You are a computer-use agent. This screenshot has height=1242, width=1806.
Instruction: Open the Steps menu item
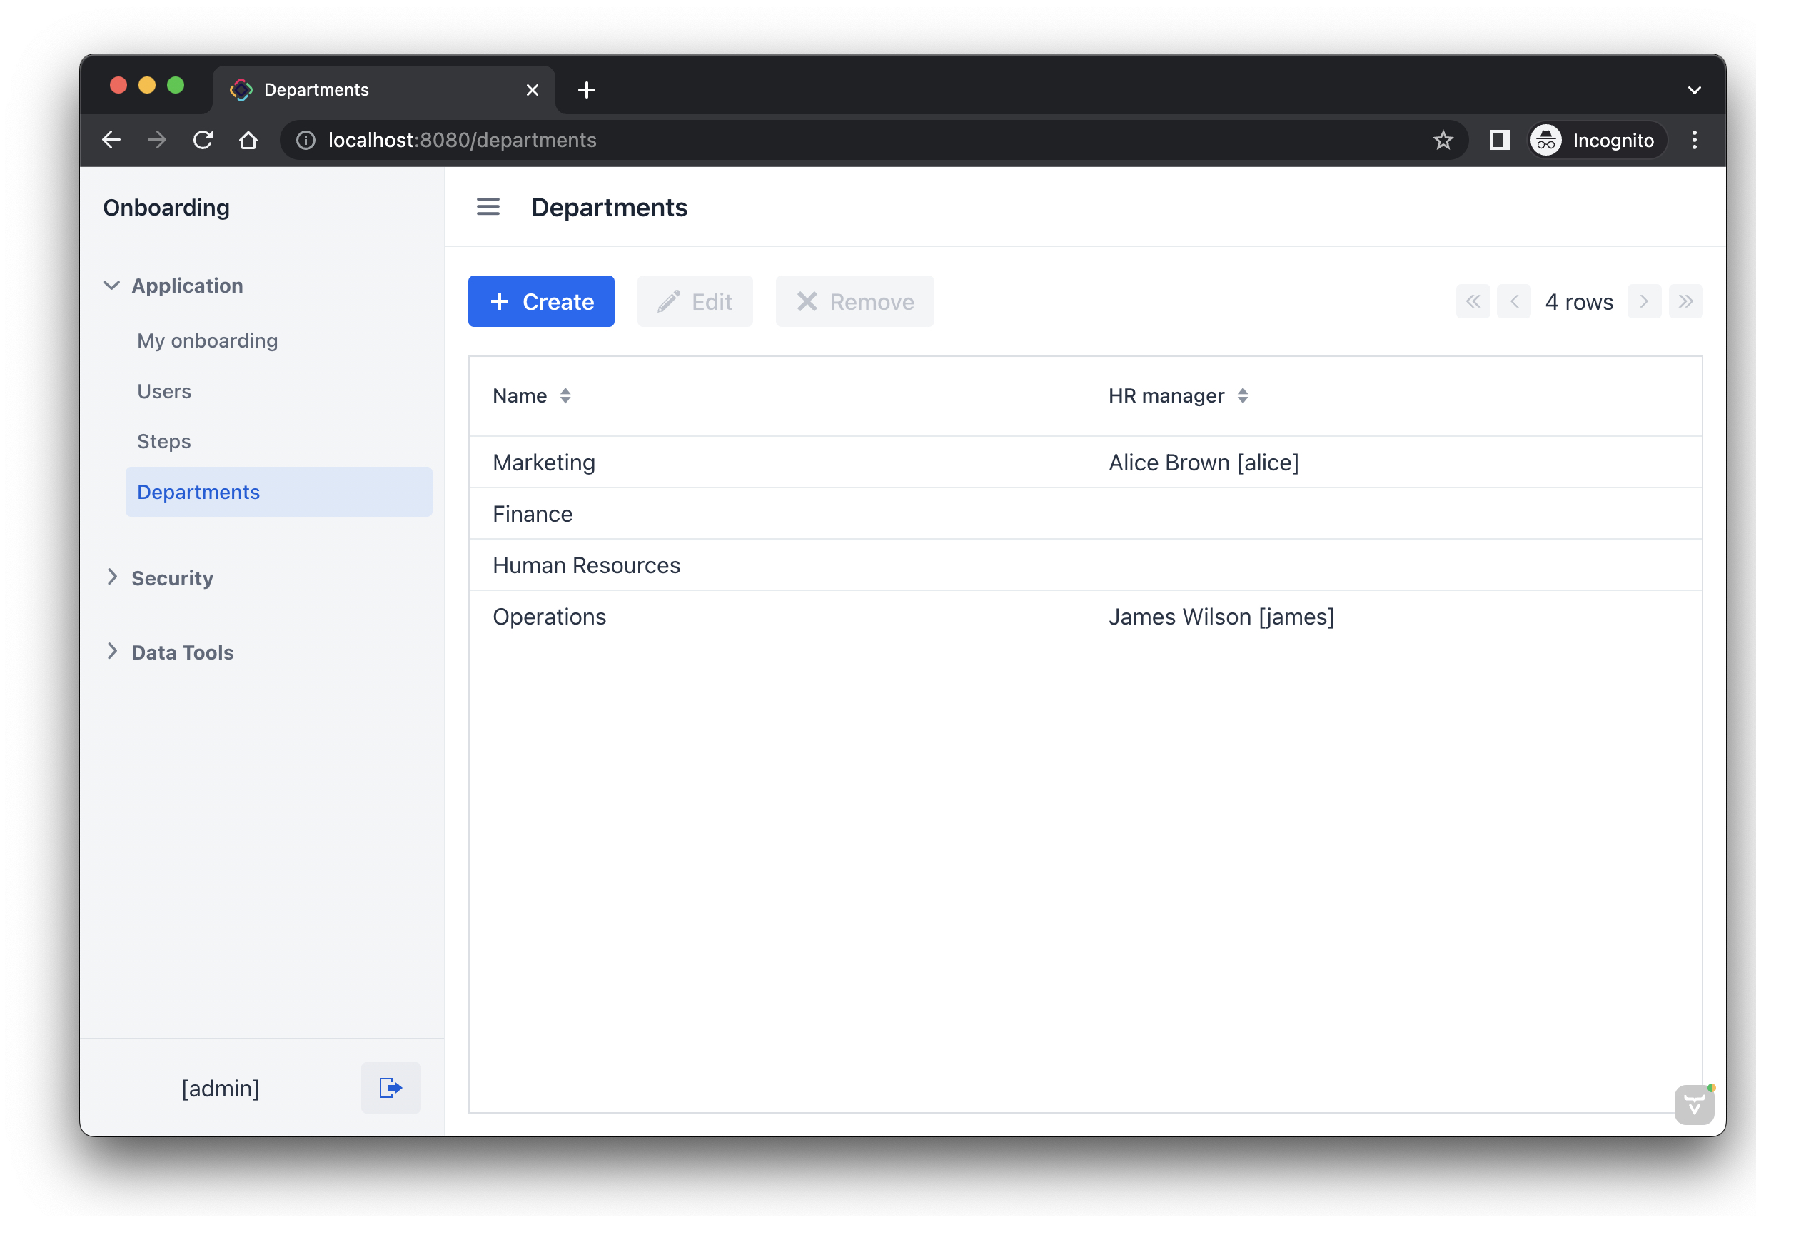pyautogui.click(x=164, y=441)
